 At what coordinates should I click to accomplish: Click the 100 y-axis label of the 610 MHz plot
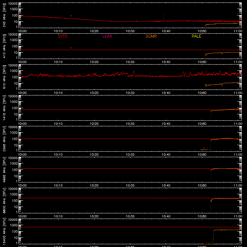[x=15, y=77]
